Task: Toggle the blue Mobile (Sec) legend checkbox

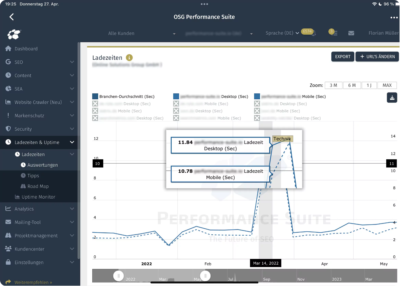Action: 257,97
